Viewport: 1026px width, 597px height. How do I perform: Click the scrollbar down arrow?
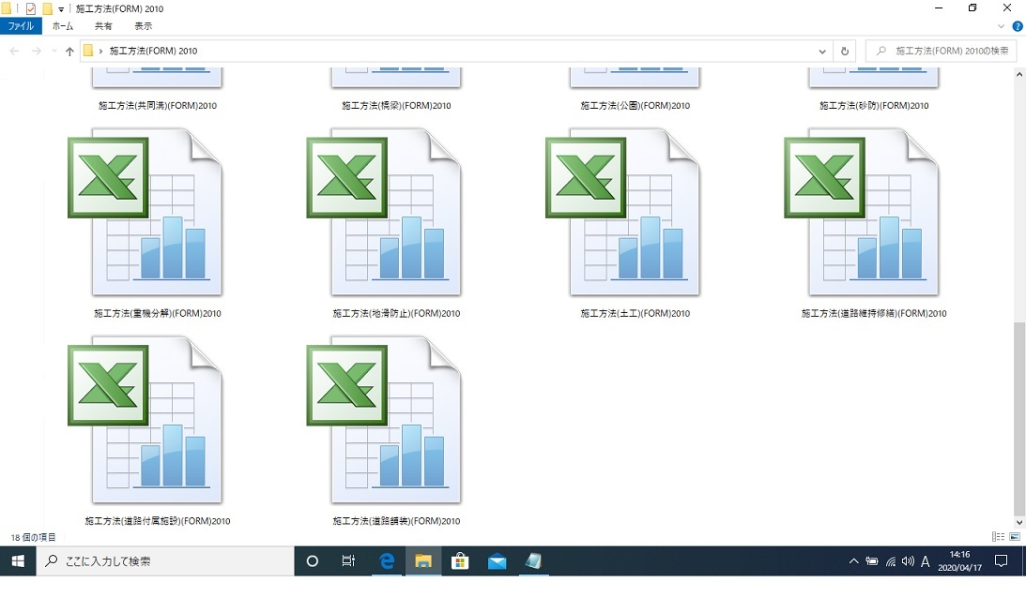tap(1018, 522)
